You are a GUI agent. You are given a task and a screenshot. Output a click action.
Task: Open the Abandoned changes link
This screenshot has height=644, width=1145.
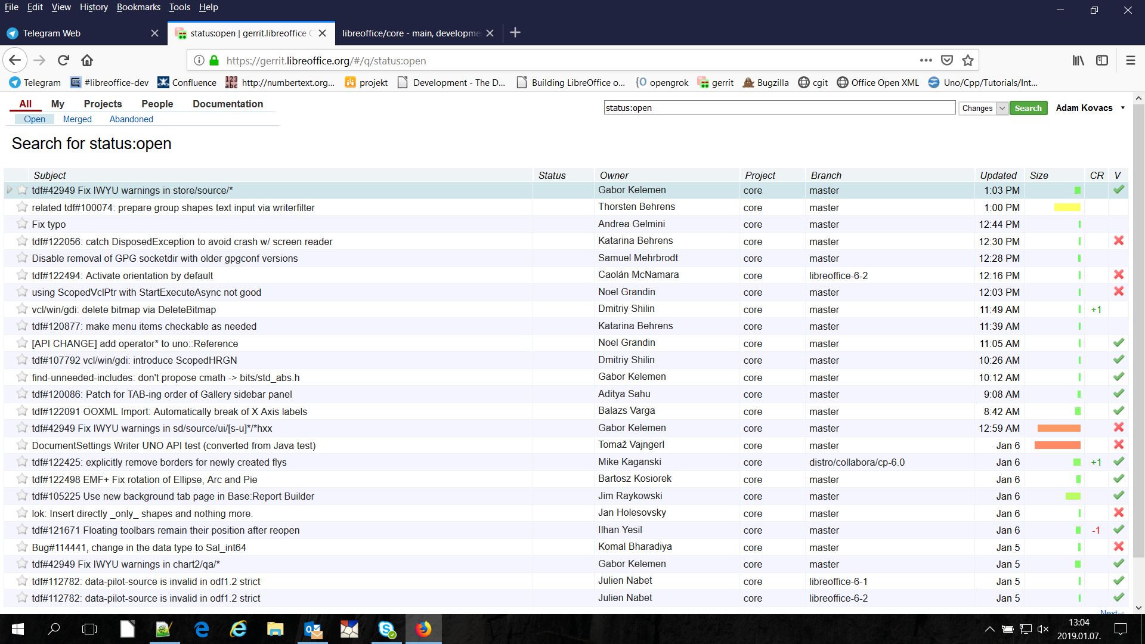pyautogui.click(x=131, y=119)
